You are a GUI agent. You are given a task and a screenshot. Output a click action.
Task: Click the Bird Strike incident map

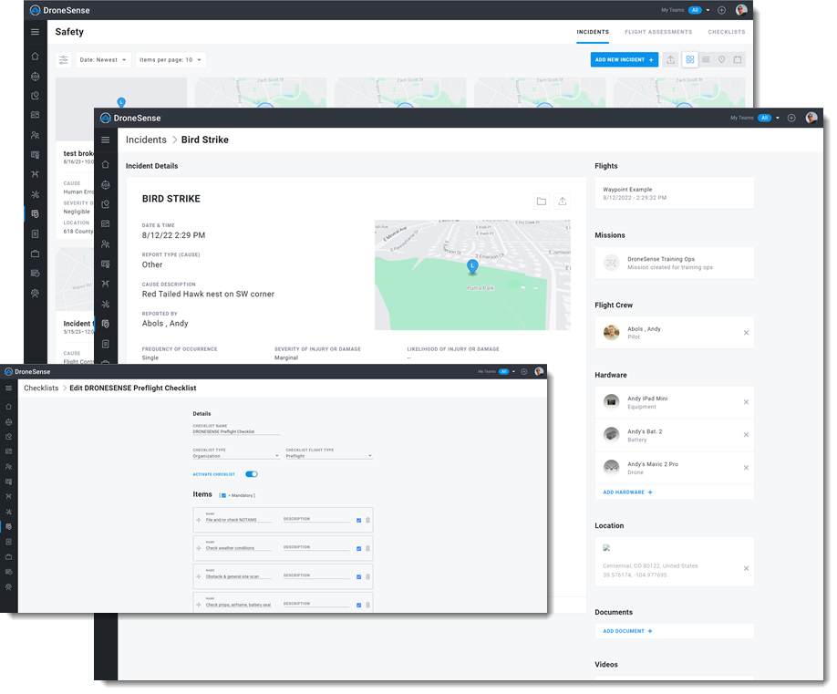[x=472, y=274]
